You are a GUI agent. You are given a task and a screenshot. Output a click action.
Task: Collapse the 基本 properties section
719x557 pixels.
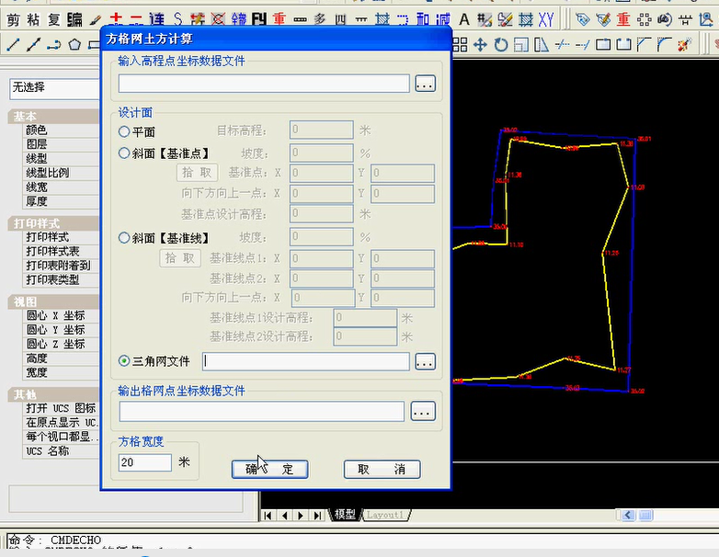[x=53, y=117]
